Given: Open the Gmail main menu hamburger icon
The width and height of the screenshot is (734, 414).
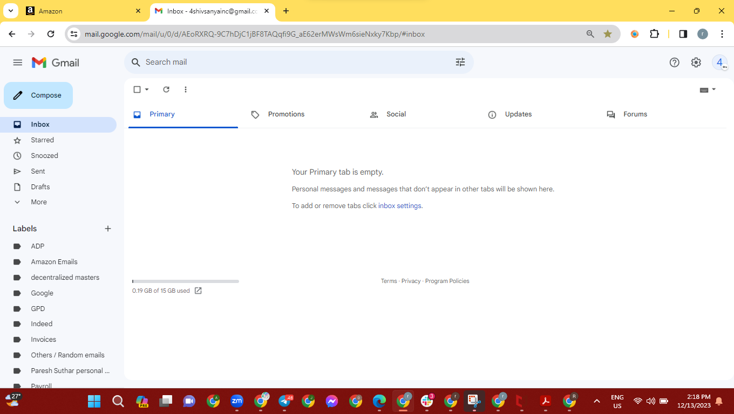Looking at the screenshot, I should click(x=18, y=63).
